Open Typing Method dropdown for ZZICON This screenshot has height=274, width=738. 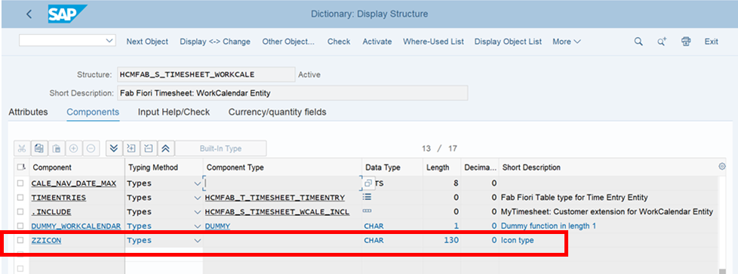(198, 240)
